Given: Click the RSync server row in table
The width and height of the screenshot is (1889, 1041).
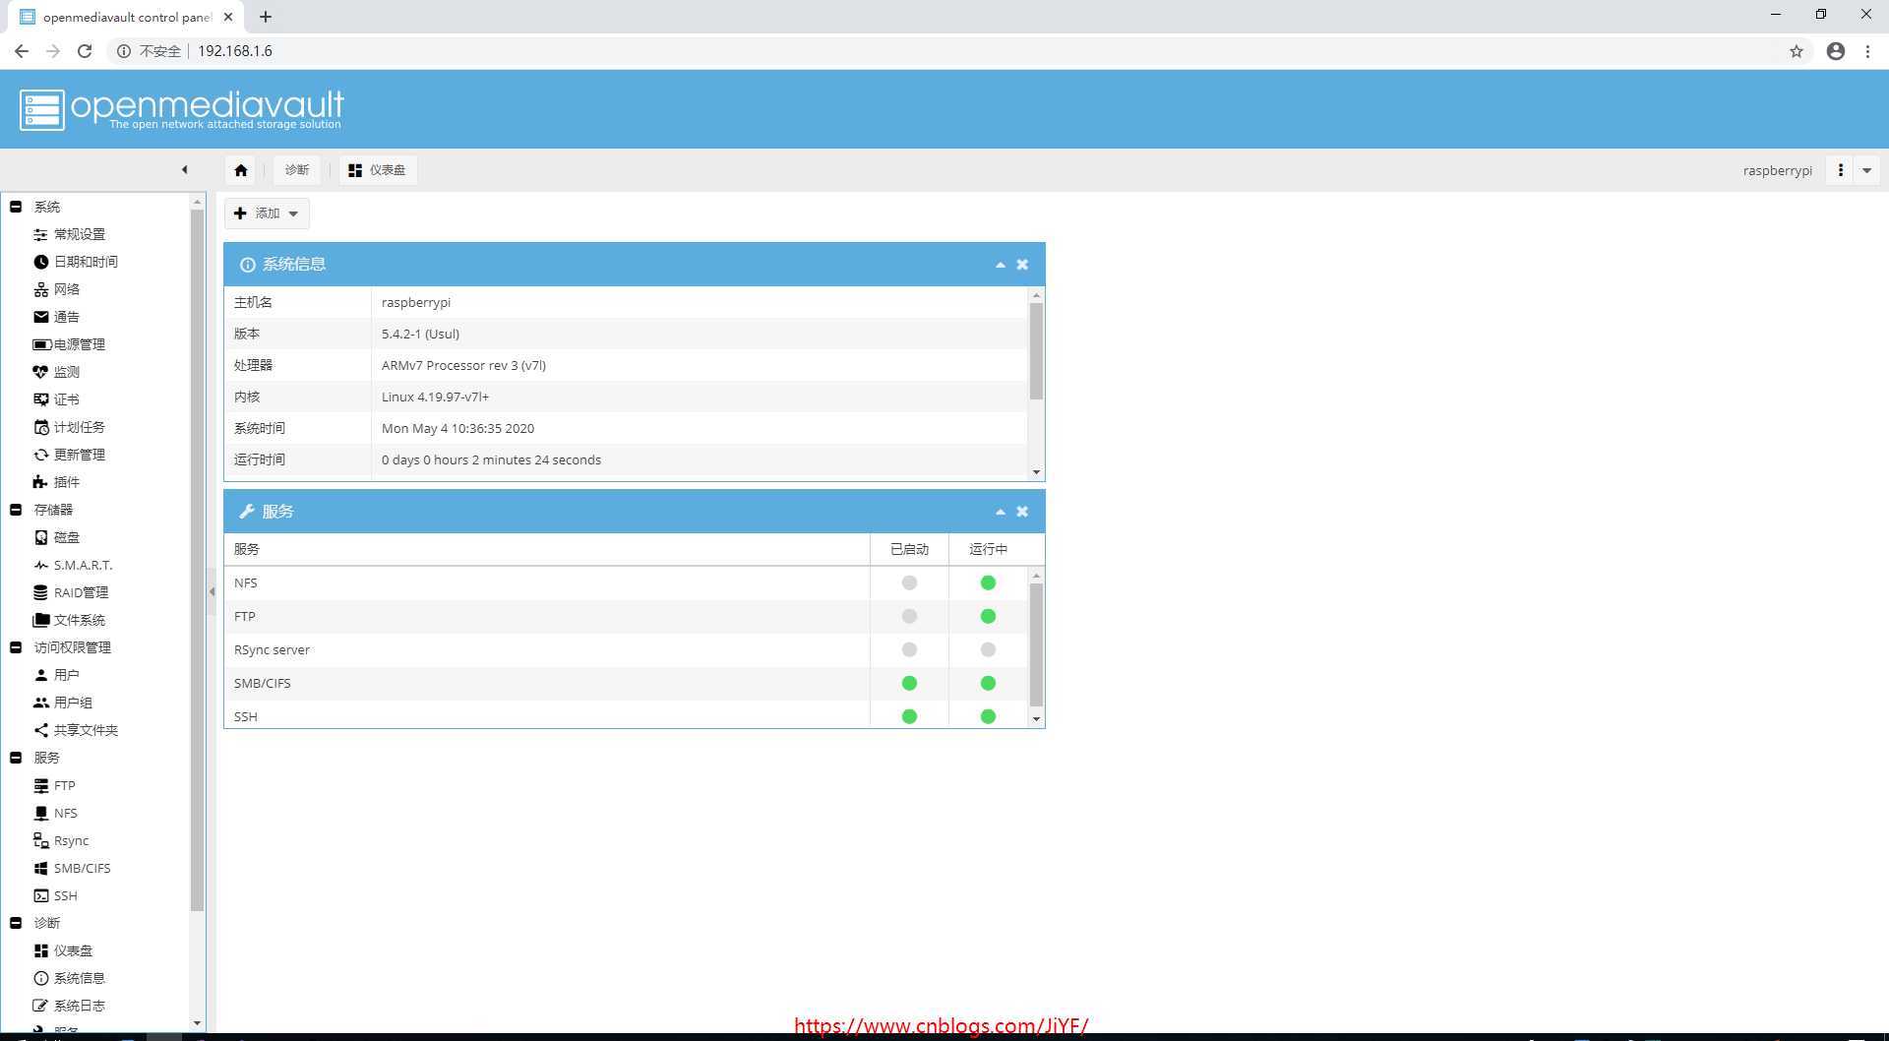Looking at the screenshot, I should tap(626, 649).
